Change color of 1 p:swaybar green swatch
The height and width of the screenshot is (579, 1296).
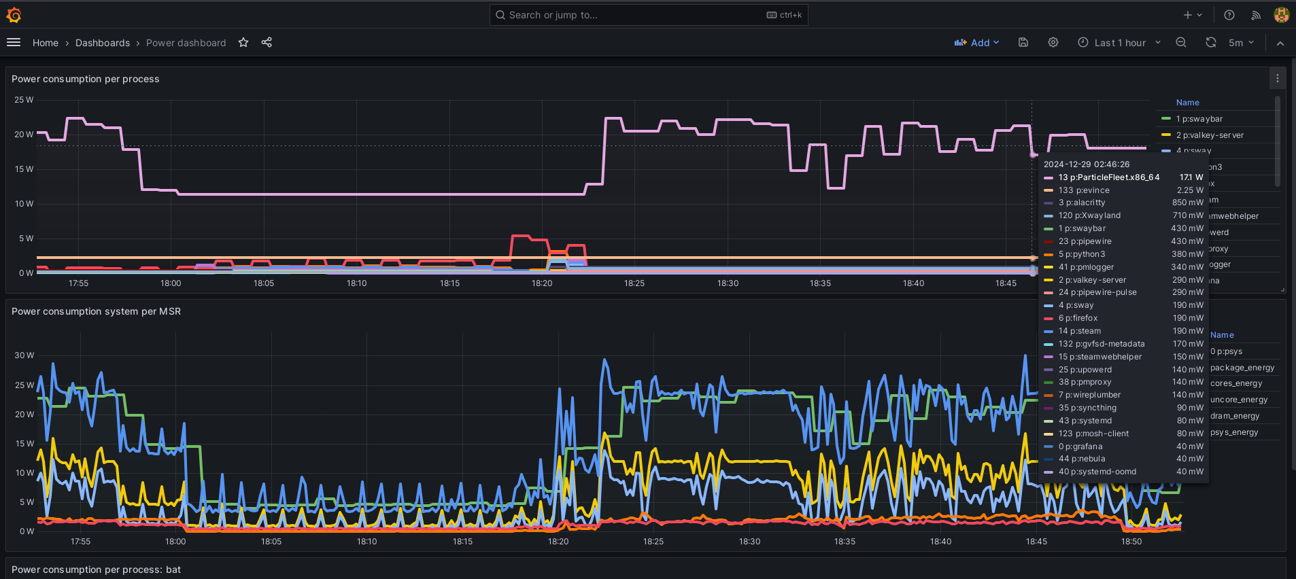click(x=1166, y=119)
